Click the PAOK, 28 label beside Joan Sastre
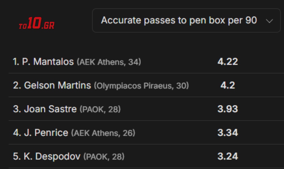Image resolution: width=284 pixels, height=169 pixels. tap(100, 109)
